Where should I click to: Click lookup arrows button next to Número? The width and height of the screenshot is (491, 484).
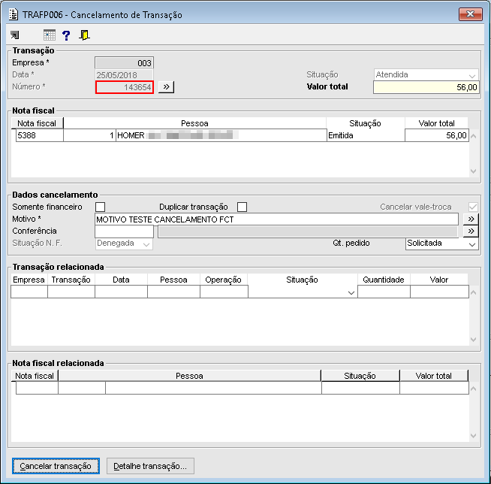[x=166, y=87]
